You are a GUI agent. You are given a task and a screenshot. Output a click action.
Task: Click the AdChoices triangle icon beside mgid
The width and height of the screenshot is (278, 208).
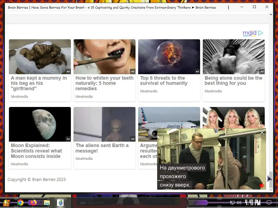(x=260, y=33)
